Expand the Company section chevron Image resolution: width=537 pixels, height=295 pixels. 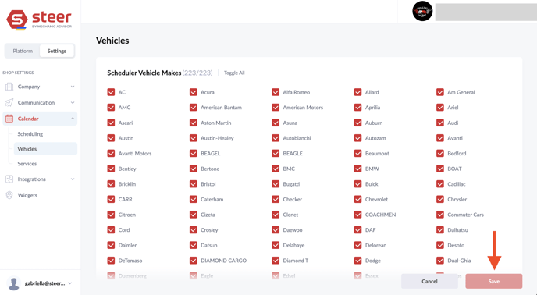click(73, 87)
